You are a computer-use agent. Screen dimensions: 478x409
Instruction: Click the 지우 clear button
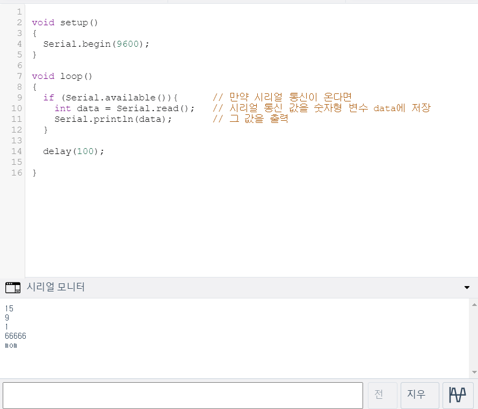pos(420,395)
